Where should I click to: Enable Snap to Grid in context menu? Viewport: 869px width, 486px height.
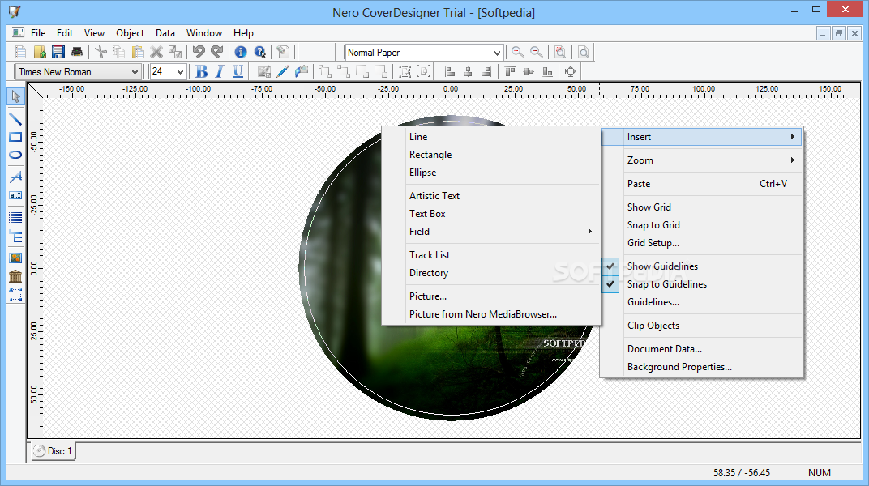[702, 224]
